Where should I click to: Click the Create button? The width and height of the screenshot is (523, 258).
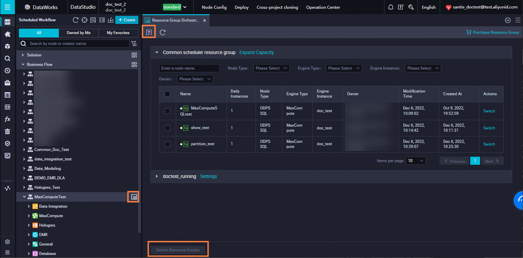coord(127,20)
